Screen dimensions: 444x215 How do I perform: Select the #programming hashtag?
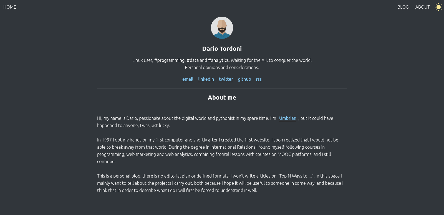coord(169,60)
